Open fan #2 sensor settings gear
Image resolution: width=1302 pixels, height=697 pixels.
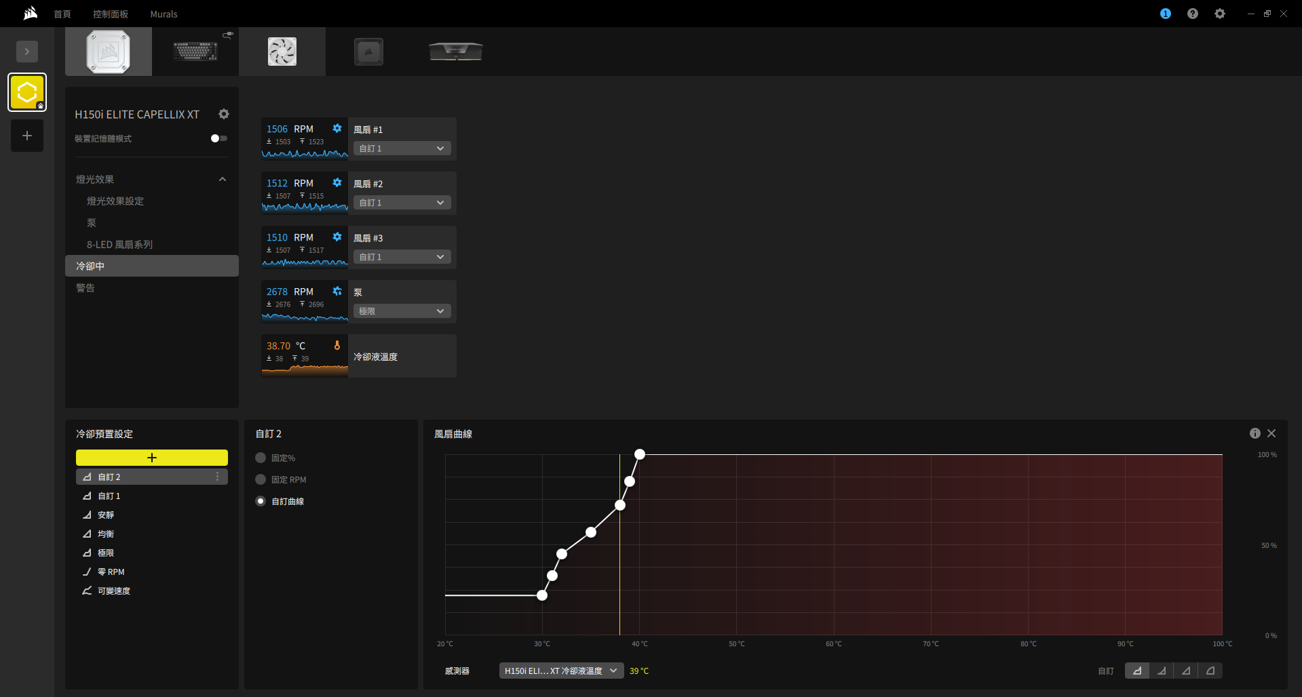pos(337,182)
